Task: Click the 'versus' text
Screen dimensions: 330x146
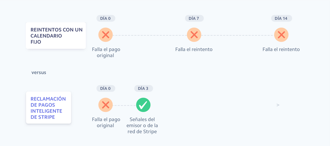Action: tap(39, 72)
